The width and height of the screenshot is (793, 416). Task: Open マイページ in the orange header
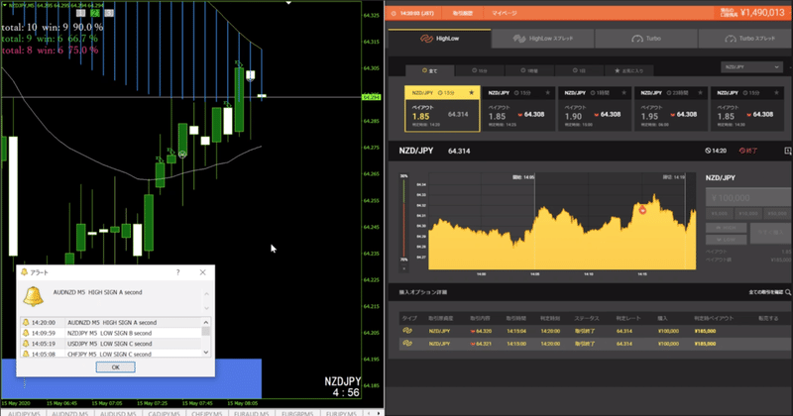coord(505,13)
